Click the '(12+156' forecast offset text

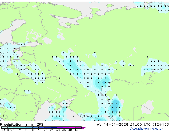point(161,125)
